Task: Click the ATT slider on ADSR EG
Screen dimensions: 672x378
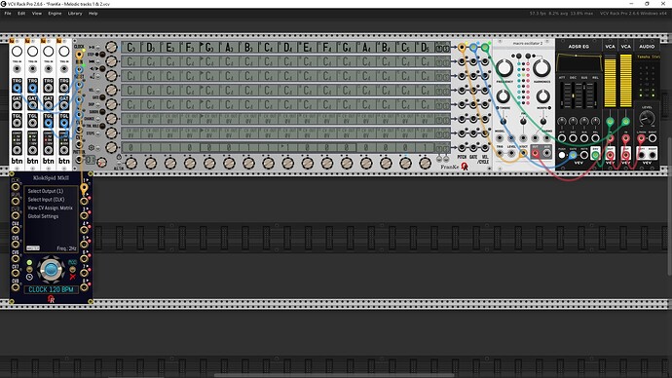Action: (x=562, y=94)
